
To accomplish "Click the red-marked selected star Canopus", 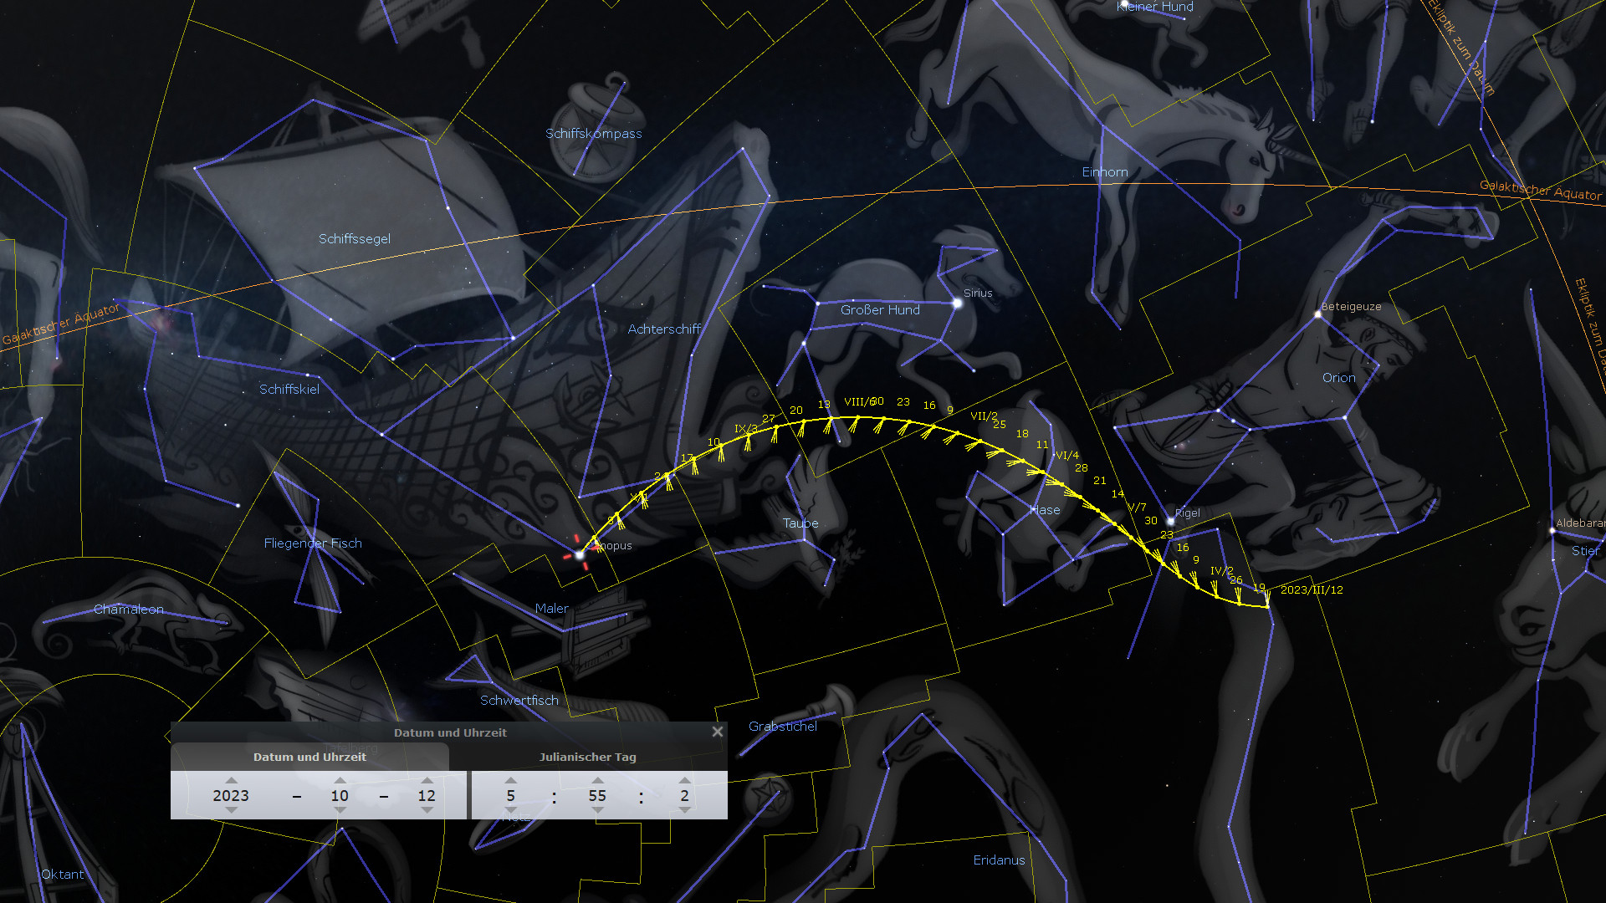I will 579,554.
